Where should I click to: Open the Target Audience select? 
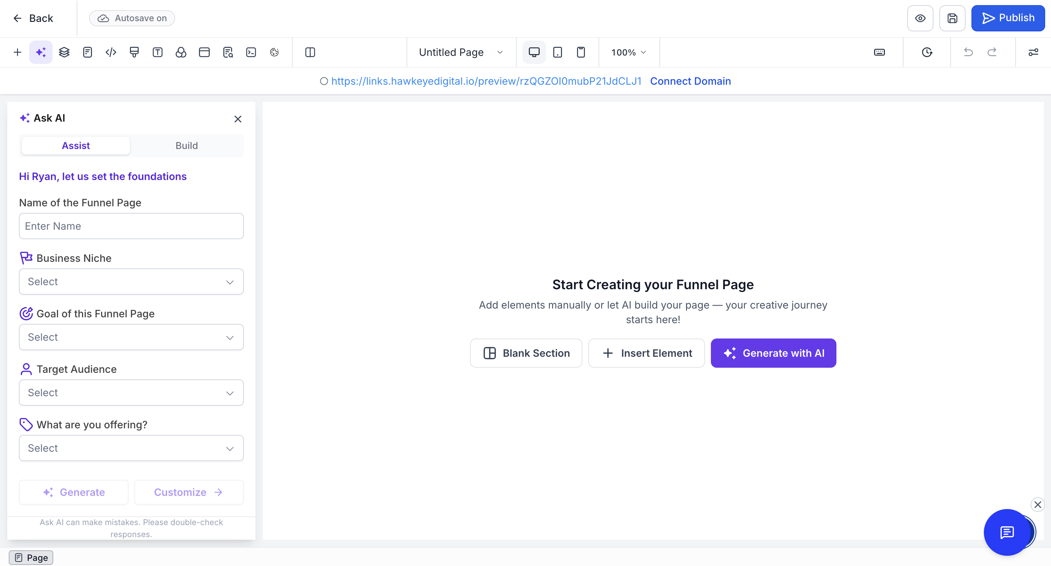(131, 393)
